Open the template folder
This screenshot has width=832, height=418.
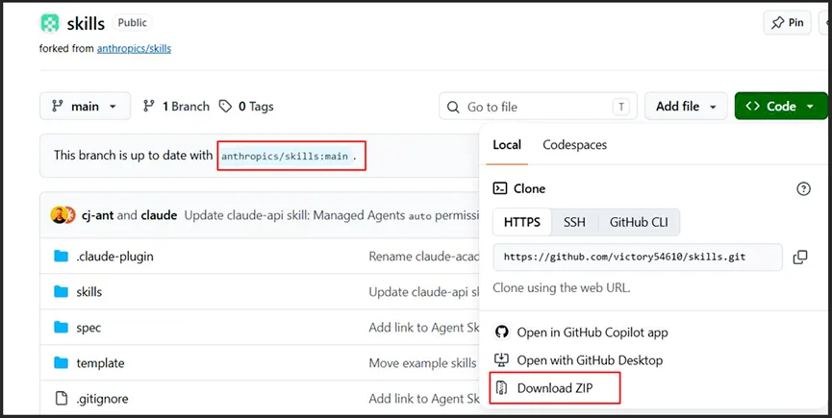[x=100, y=363]
